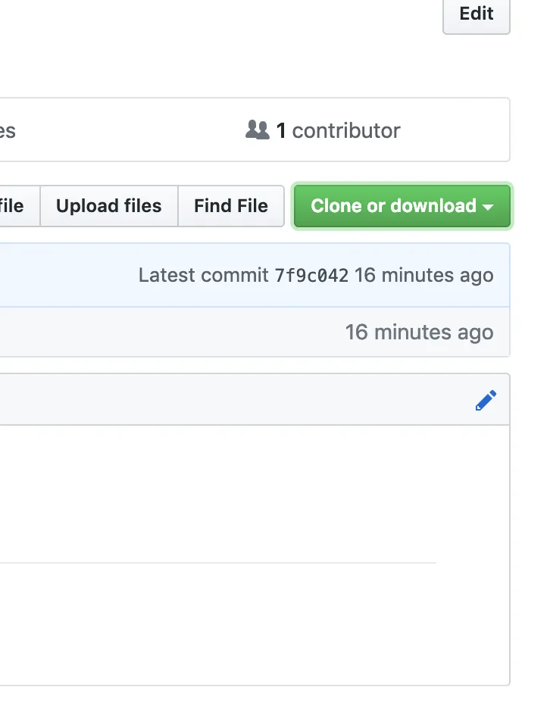
Task: Click the "Latest commit" label text
Action: point(203,275)
